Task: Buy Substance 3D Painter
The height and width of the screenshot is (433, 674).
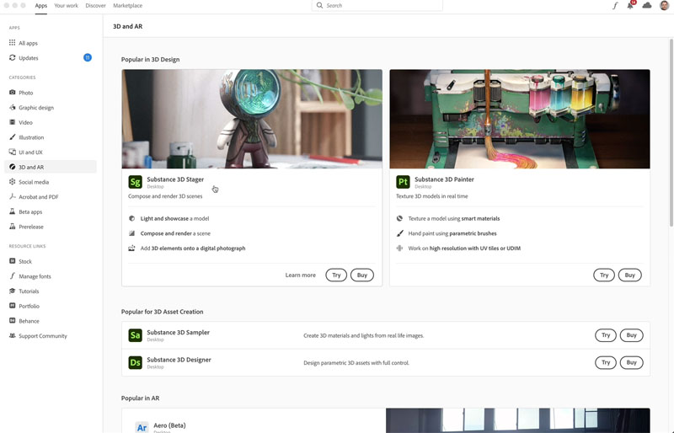Action: (x=629, y=275)
